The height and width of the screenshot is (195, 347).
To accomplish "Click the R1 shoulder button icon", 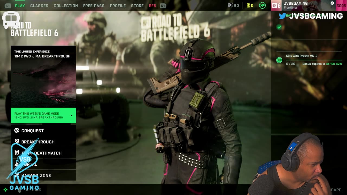I will point(163,6).
